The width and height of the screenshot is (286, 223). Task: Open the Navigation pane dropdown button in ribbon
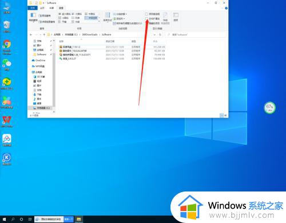point(33,17)
